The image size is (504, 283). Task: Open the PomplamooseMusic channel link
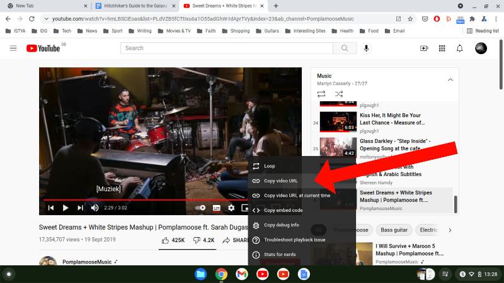click(87, 262)
